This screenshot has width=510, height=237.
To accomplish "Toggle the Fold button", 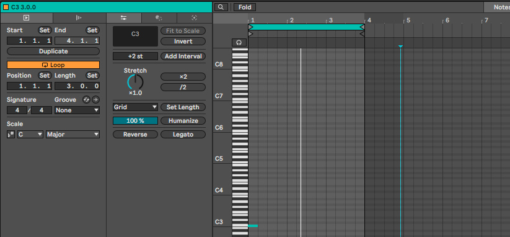I will [245, 7].
